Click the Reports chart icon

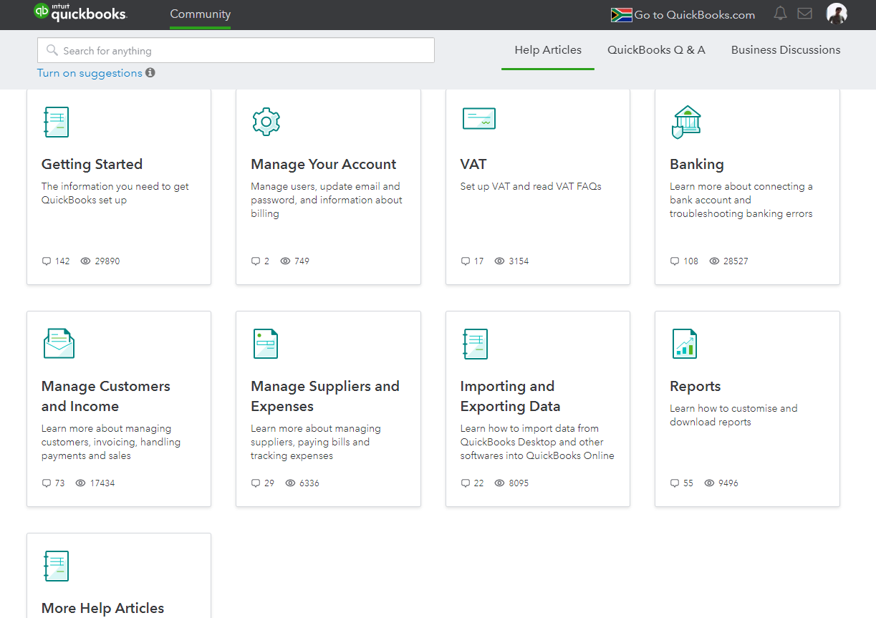684,344
